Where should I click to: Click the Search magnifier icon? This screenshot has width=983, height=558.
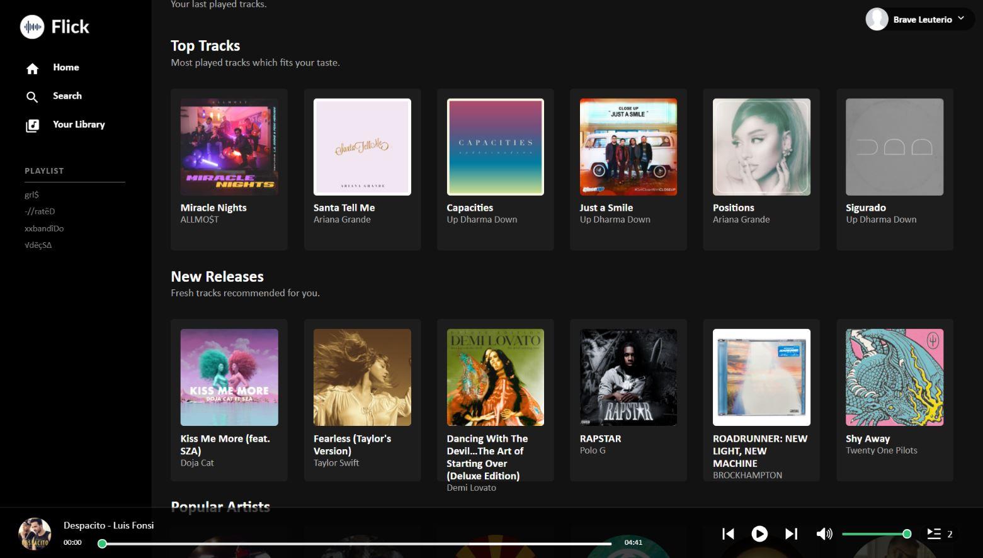pyautogui.click(x=32, y=97)
